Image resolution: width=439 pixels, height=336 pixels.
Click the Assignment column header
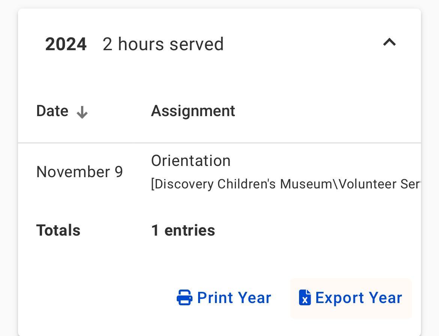(193, 111)
